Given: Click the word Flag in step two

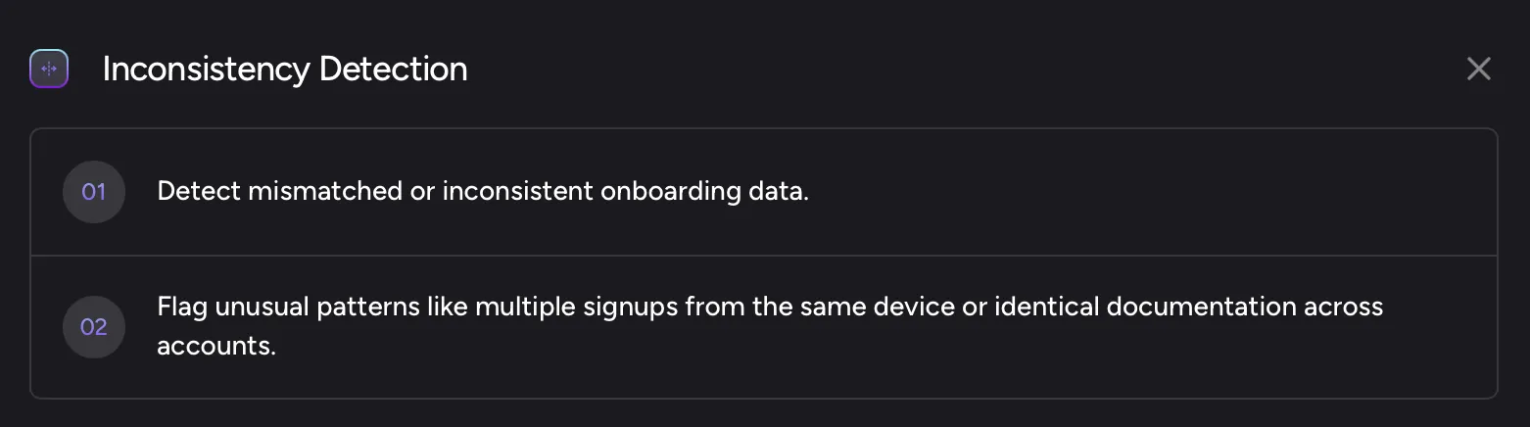Looking at the screenshot, I should pos(181,308).
